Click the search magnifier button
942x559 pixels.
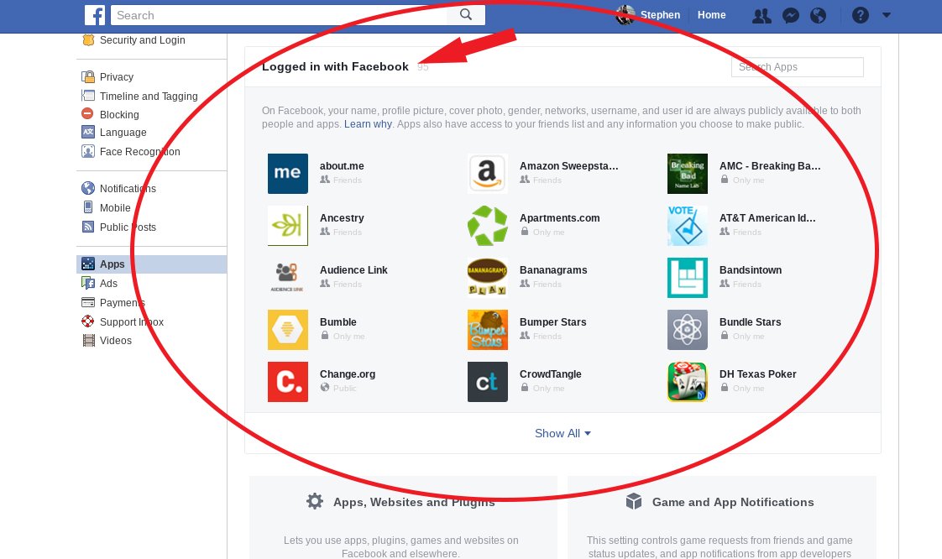(x=466, y=15)
